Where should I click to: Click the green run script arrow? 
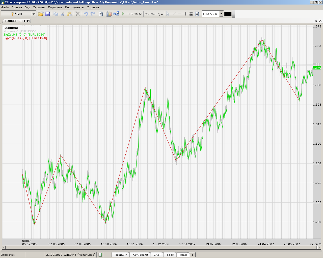click(123, 14)
